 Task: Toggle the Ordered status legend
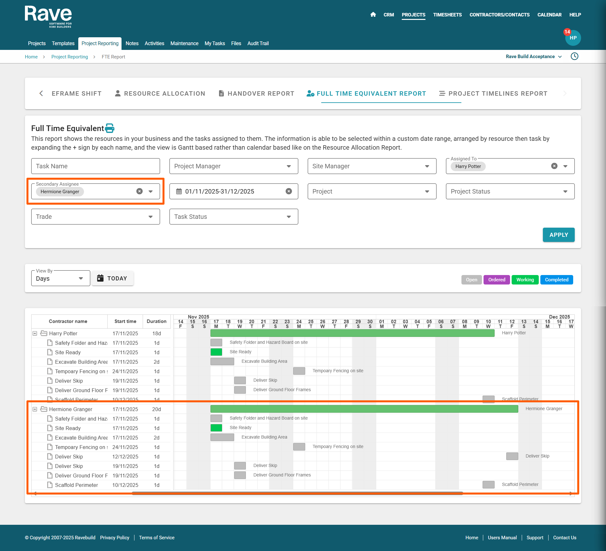coord(496,280)
